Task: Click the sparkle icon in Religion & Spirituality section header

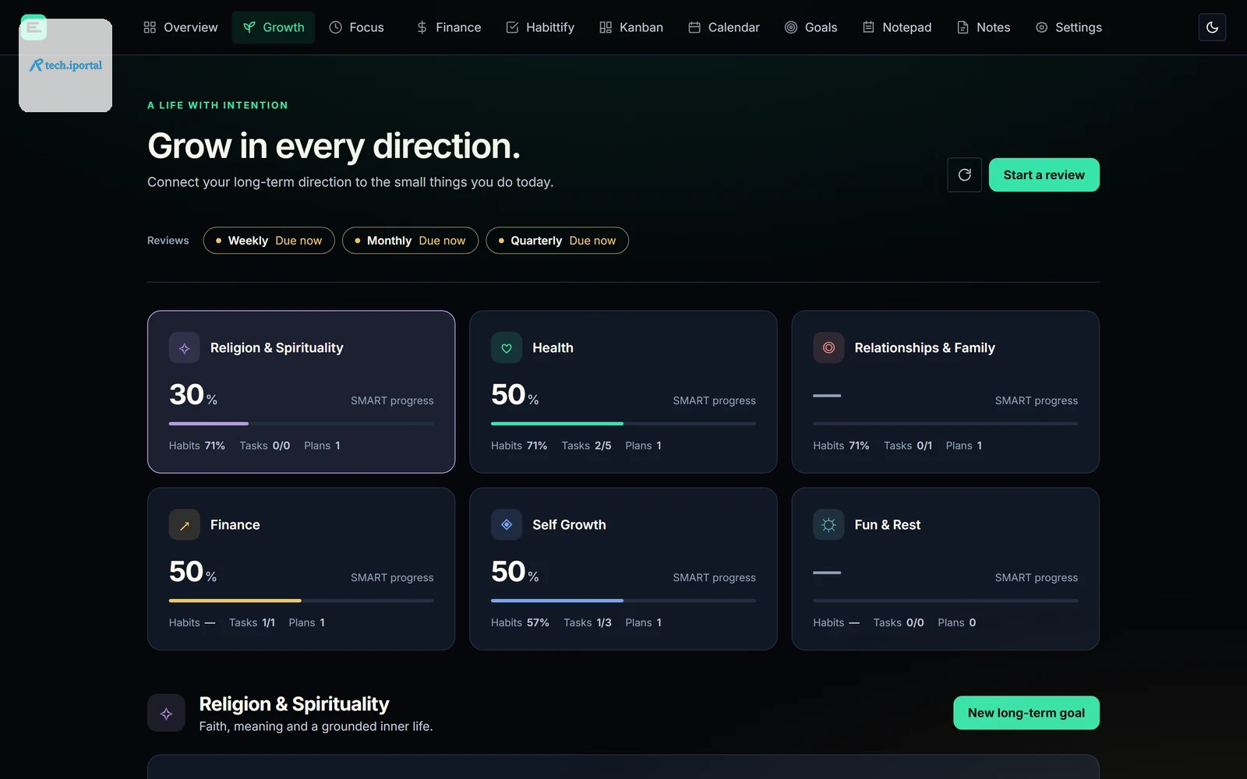Action: 166,713
